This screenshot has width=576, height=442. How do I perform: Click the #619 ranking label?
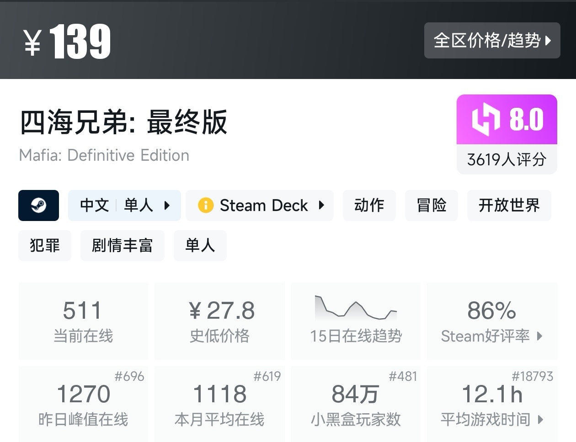pyautogui.click(x=267, y=377)
